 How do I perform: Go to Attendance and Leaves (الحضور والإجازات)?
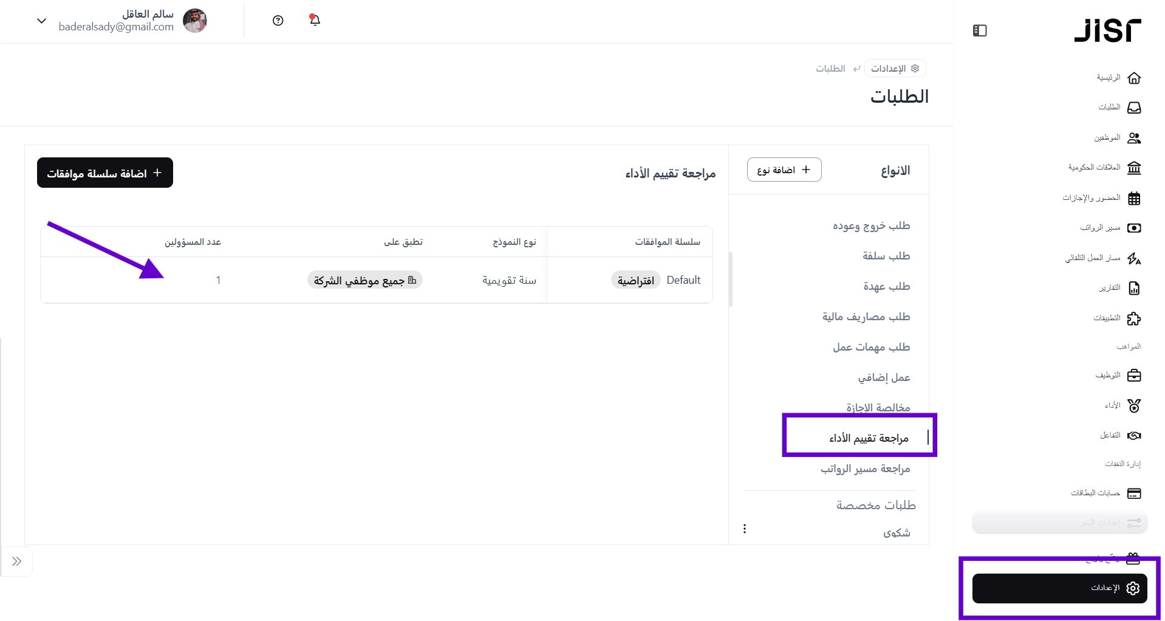click(1133, 198)
